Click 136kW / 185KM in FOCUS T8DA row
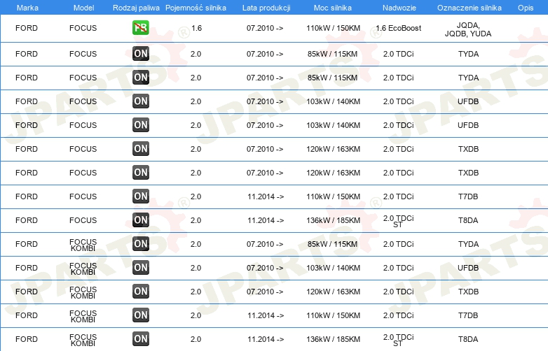Viewport: 548px width, 351px height. [x=333, y=220]
